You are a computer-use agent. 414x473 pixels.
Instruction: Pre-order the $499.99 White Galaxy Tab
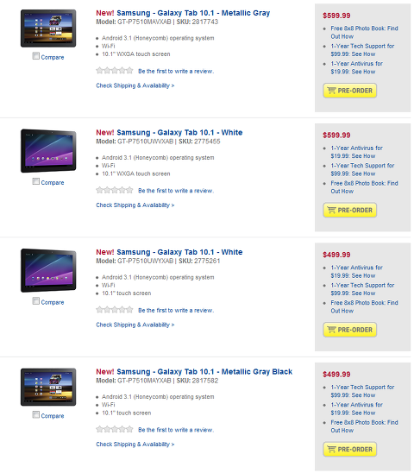(x=349, y=330)
